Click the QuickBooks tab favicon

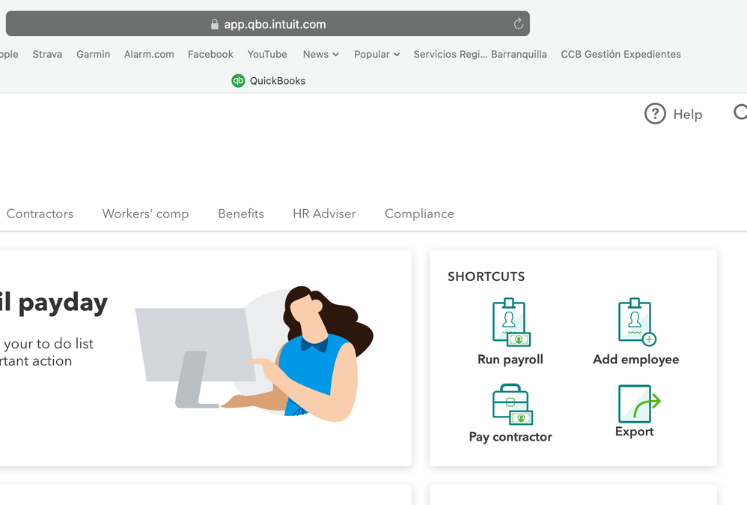click(x=238, y=81)
